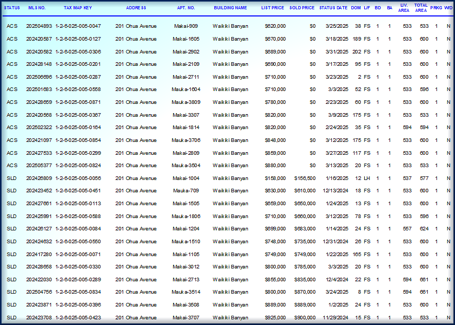455x325 pixels.
Task: Click apartment Mauka-1604
Action: (x=186, y=89)
